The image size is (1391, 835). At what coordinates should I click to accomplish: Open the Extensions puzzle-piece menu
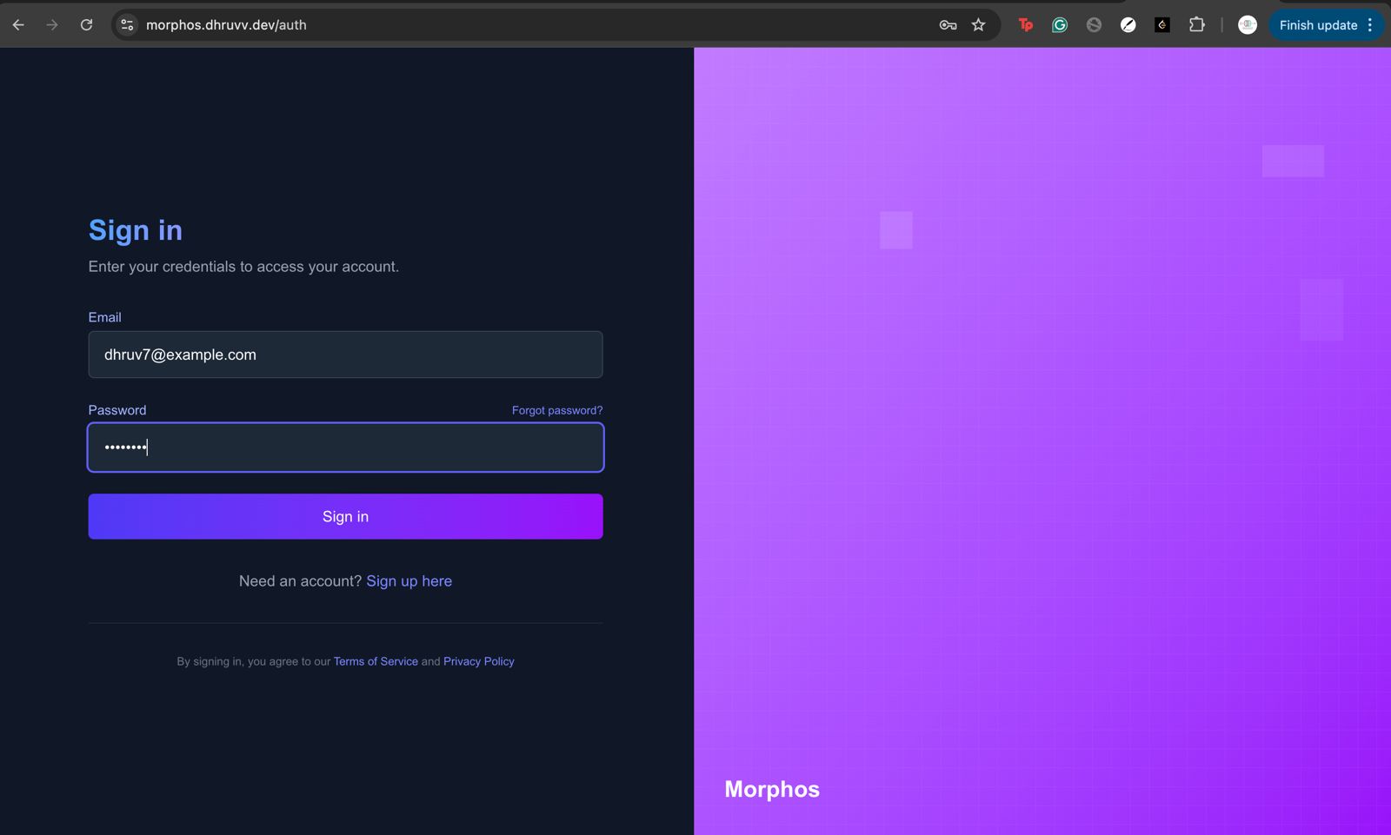1197,25
